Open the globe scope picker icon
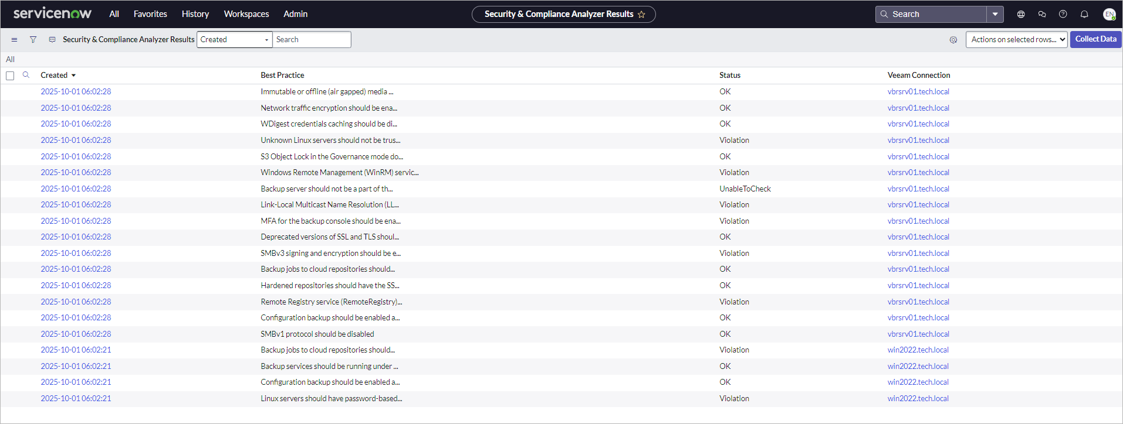This screenshot has height=424, width=1123. 1021,14
